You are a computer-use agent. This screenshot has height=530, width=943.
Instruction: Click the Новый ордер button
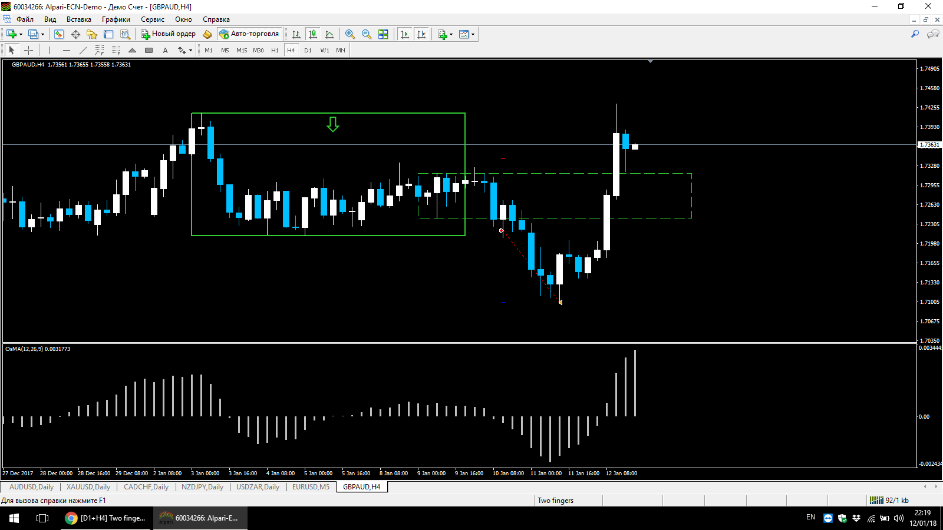coord(168,34)
